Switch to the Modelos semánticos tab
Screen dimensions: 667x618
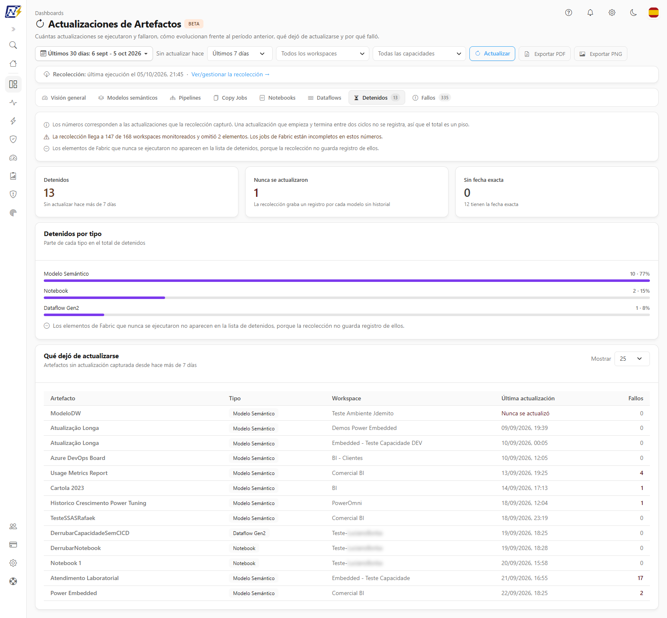click(x=128, y=98)
